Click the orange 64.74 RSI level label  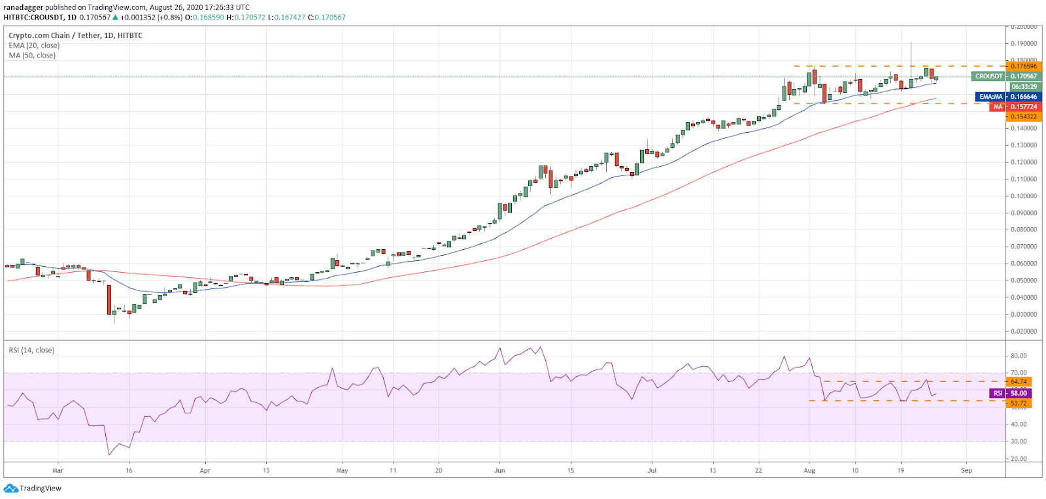click(x=1019, y=381)
